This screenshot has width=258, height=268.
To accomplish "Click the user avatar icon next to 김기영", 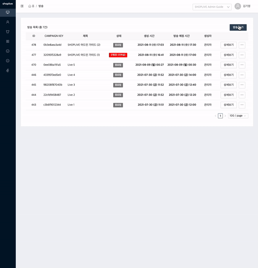I will pos(238,6).
